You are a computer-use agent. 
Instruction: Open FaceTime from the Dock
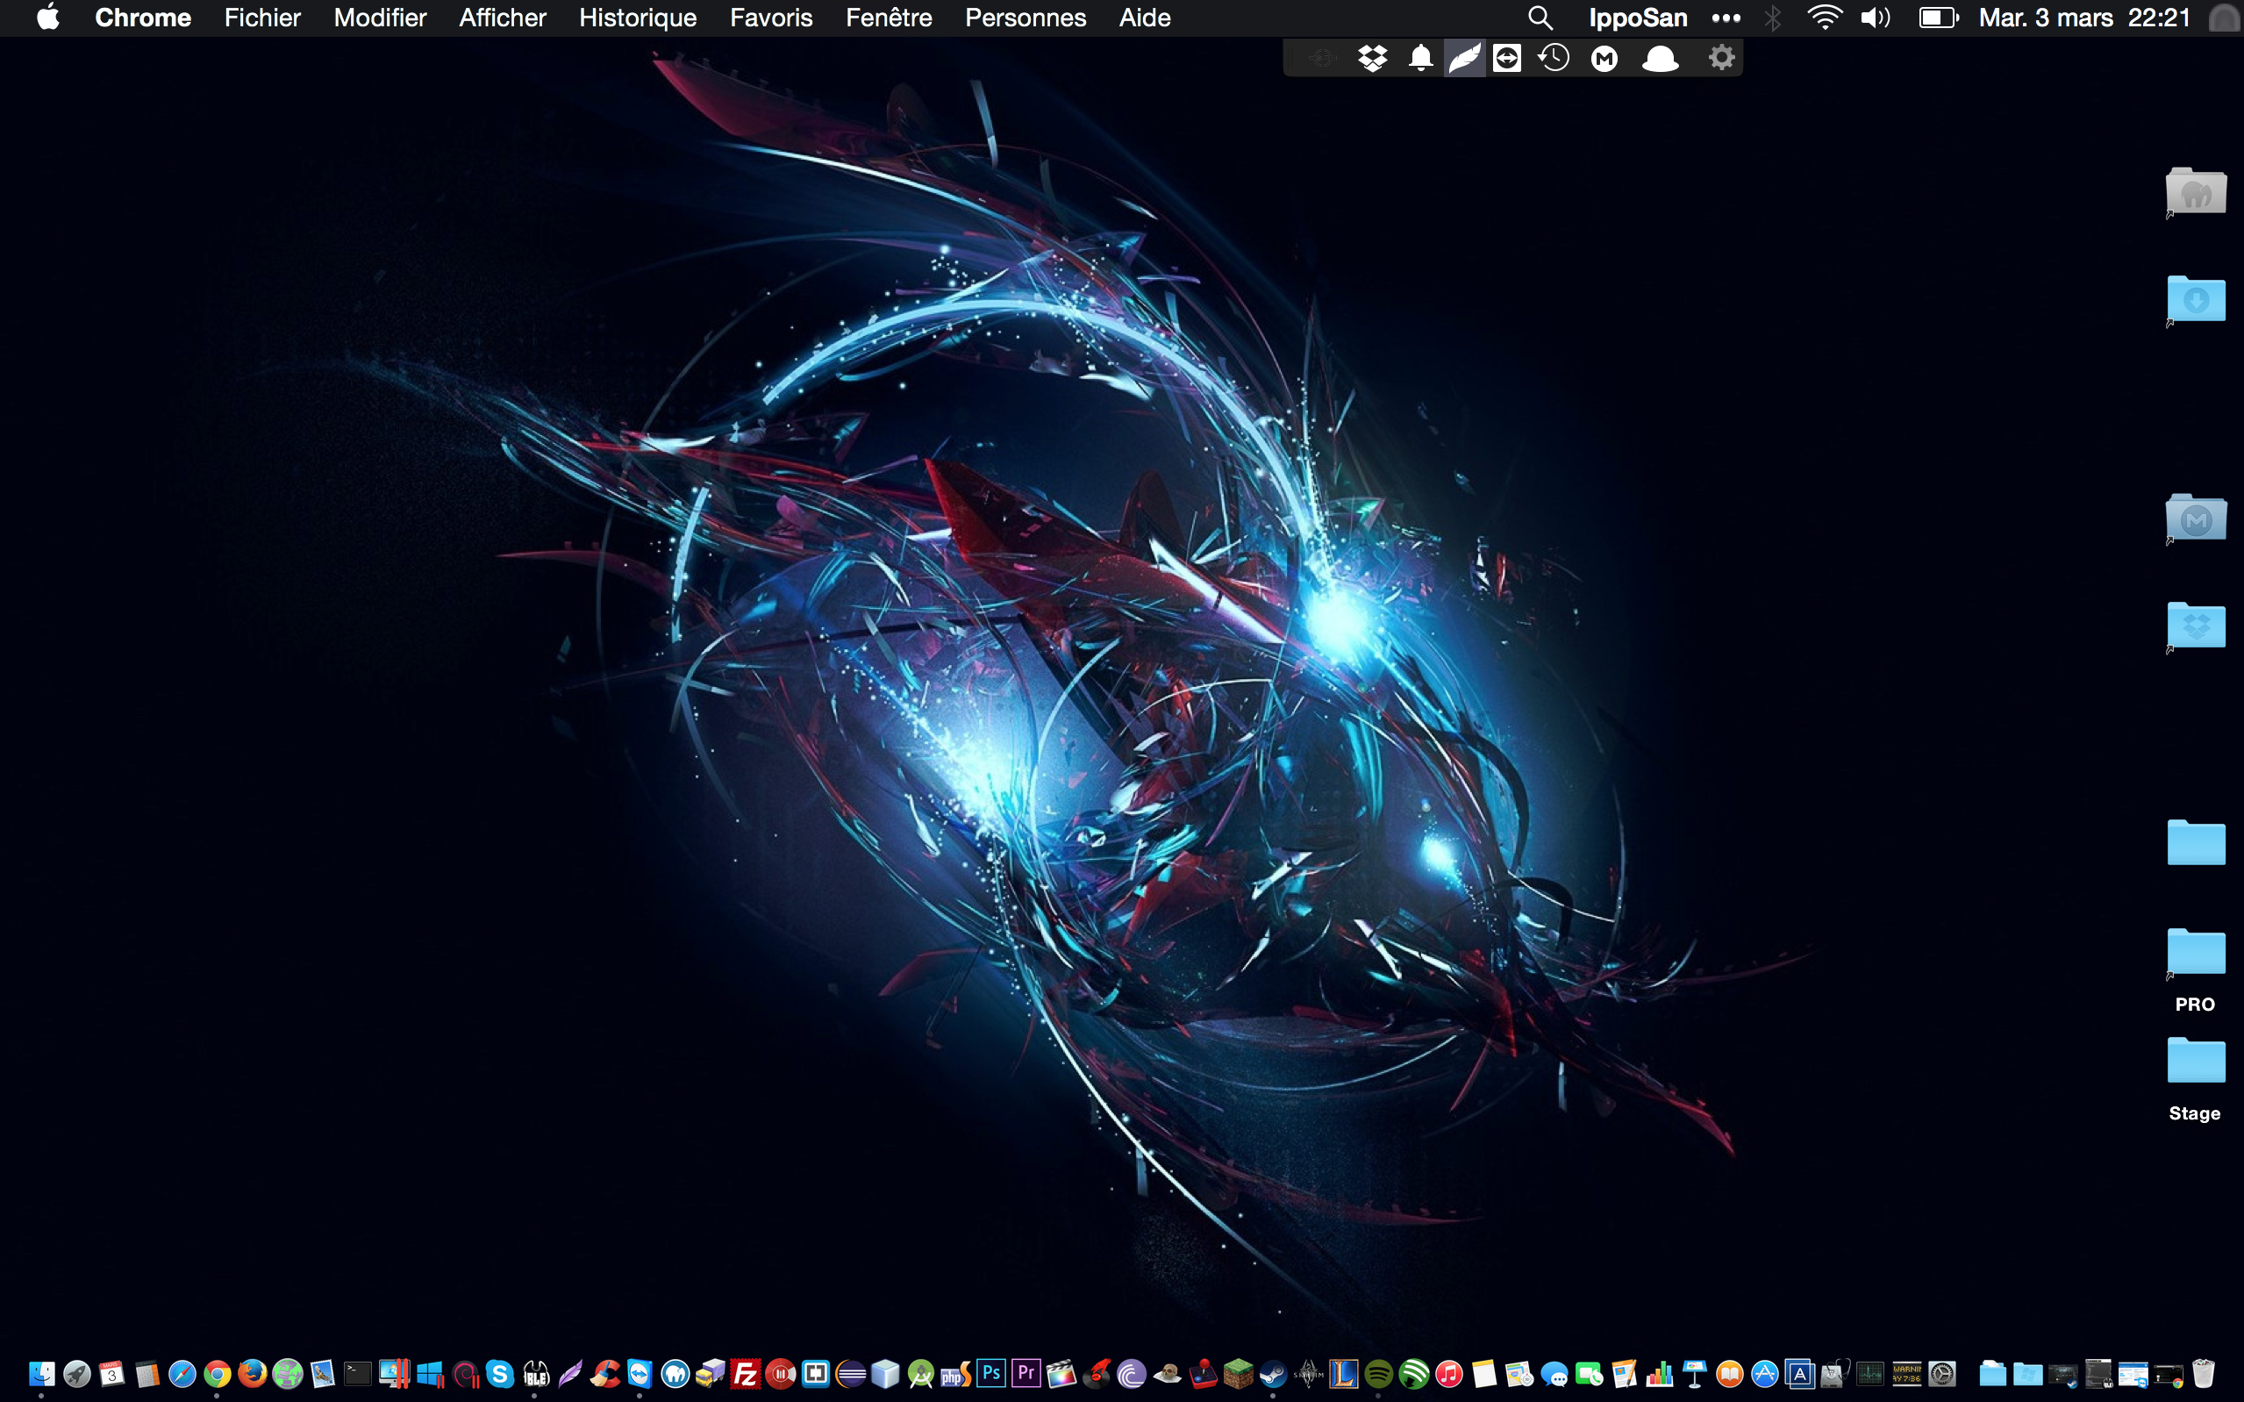click(1589, 1374)
